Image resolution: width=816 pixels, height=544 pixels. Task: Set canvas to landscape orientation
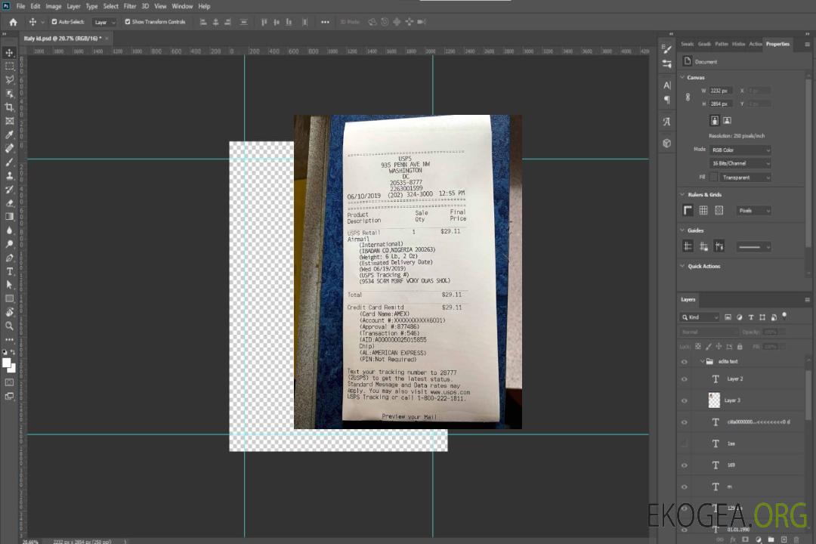pyautogui.click(x=727, y=120)
